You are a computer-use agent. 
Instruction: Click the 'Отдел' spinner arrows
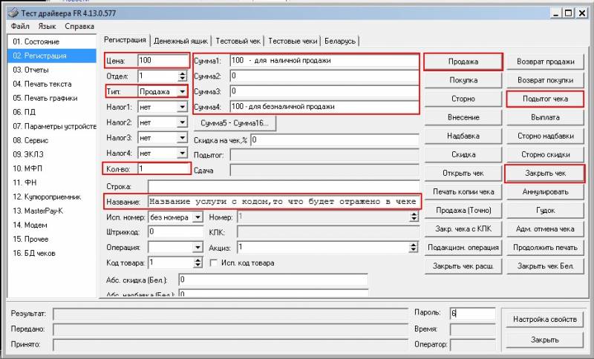pyautogui.click(x=182, y=76)
